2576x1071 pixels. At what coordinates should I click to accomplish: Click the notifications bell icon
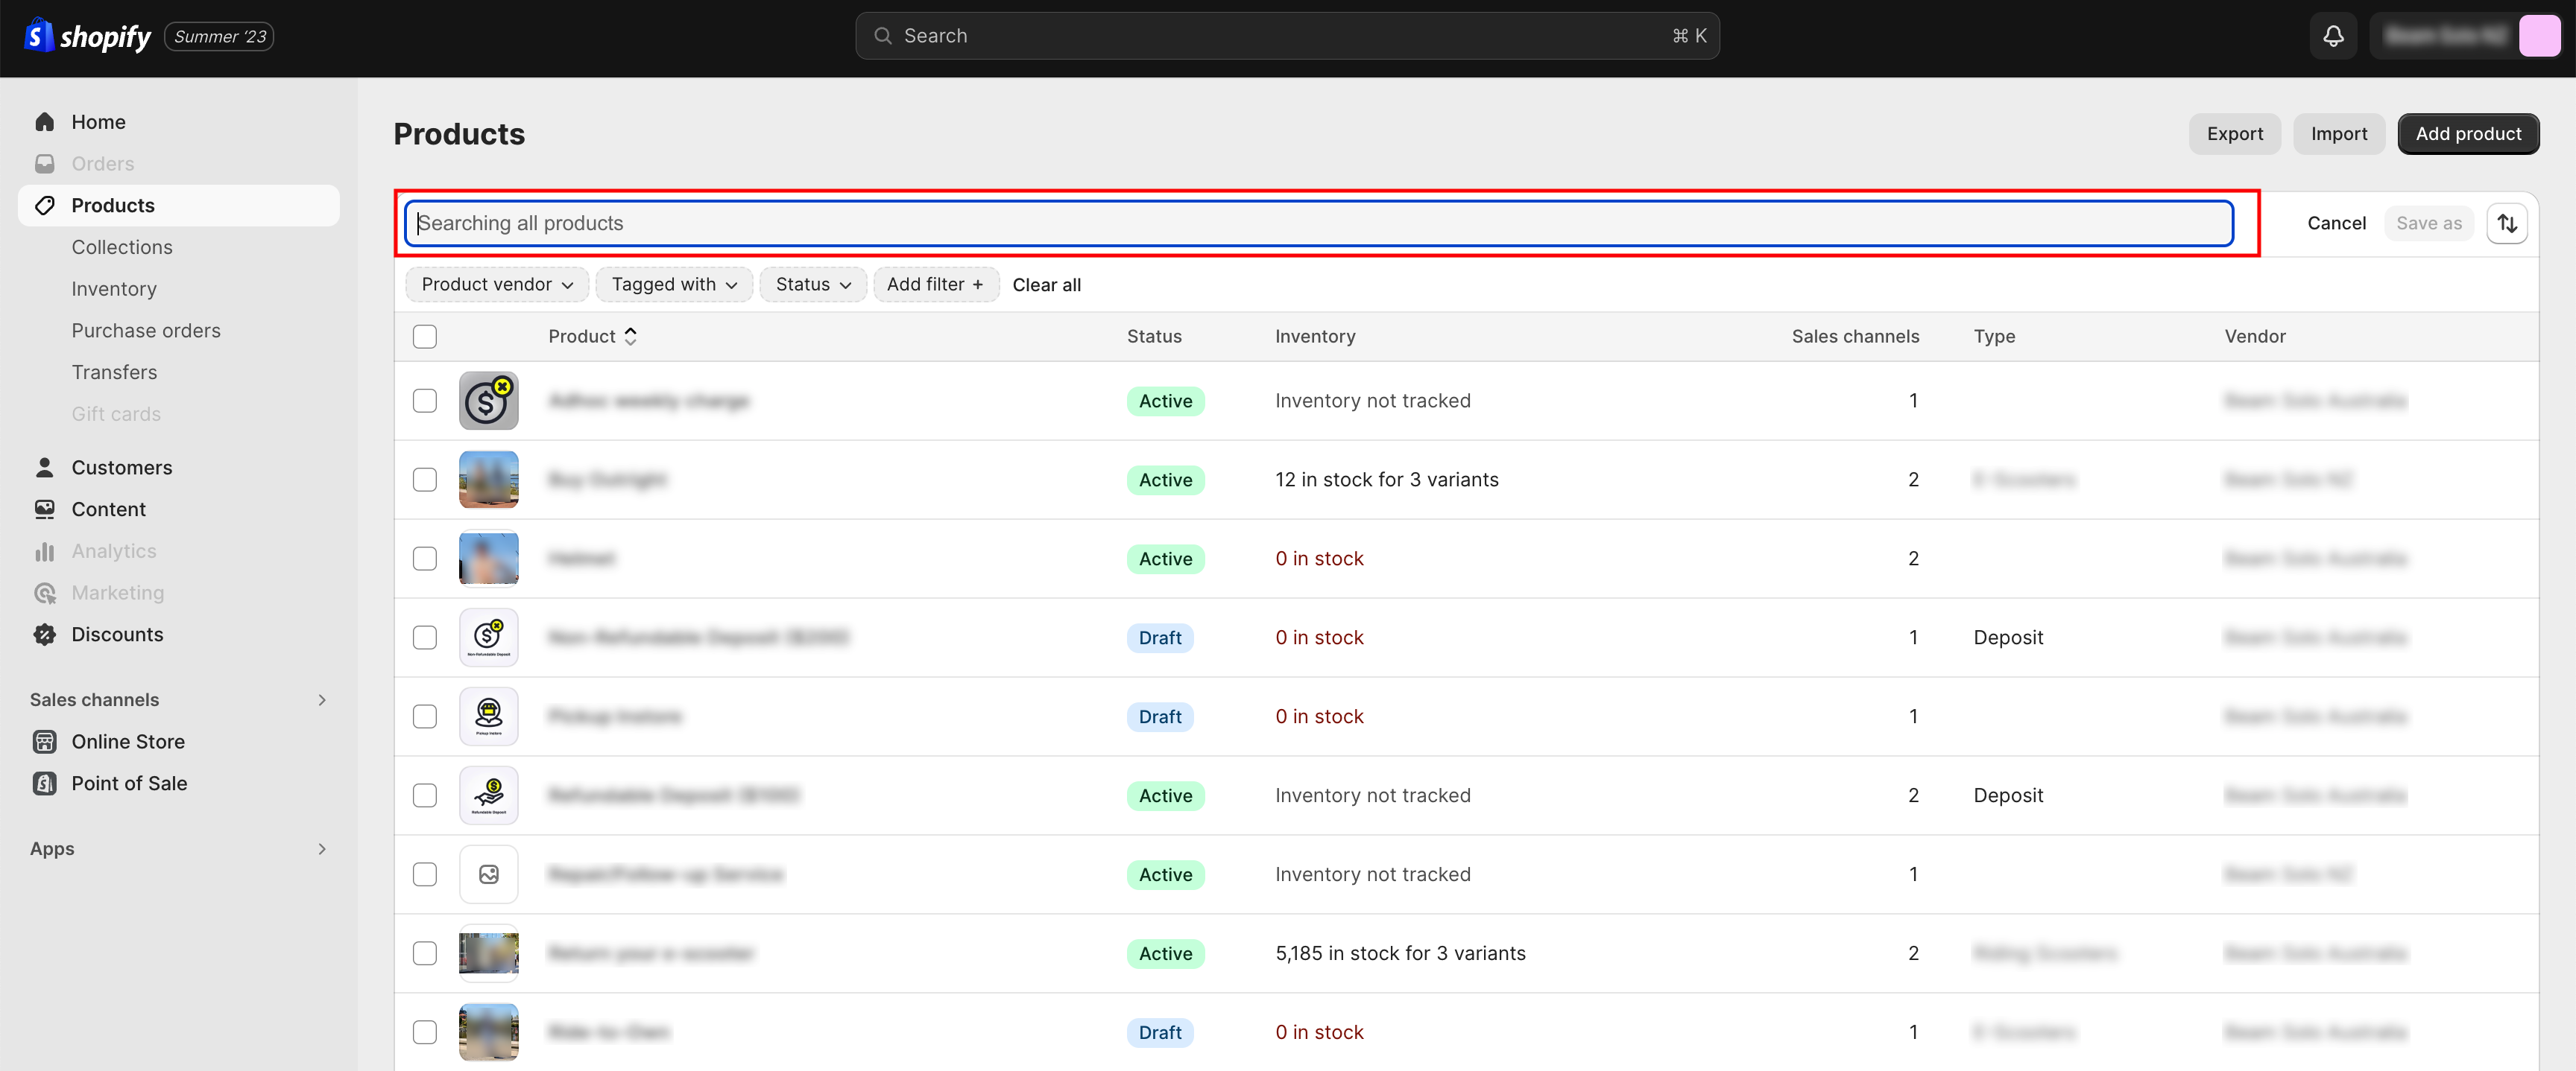2333,36
